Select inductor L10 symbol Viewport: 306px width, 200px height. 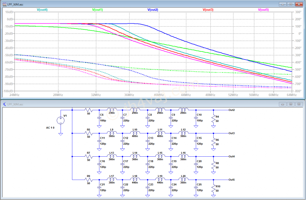[135, 133]
